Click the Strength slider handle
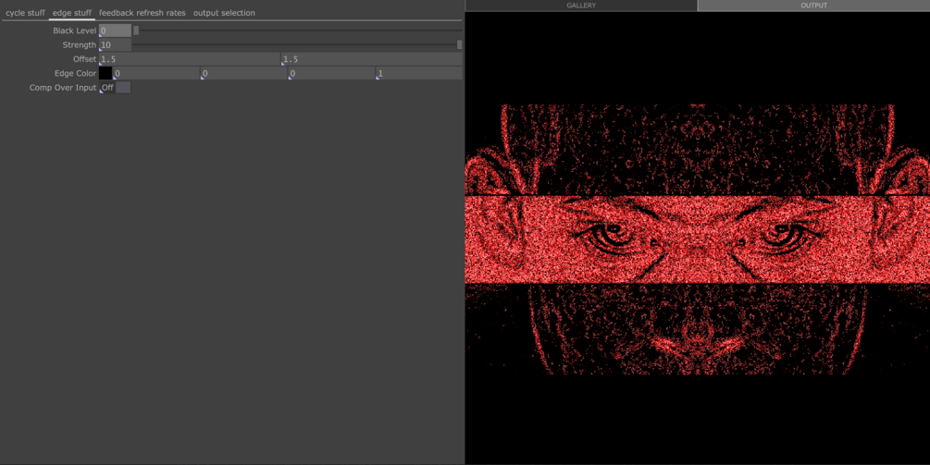 (460, 45)
